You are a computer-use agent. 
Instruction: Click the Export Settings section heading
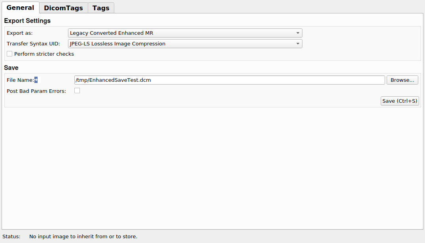pyautogui.click(x=27, y=21)
